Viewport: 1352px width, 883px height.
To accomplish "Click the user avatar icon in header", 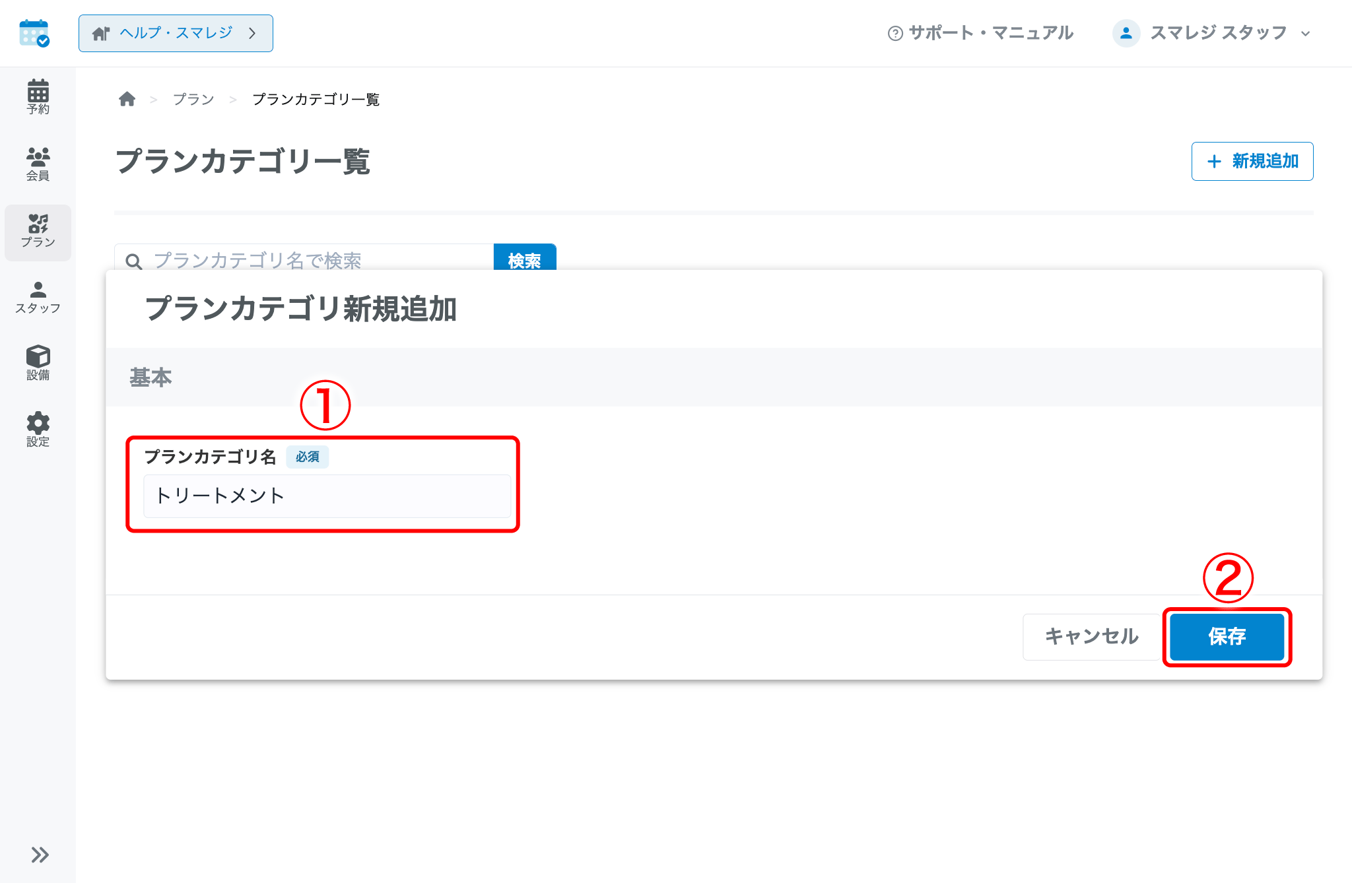I will [1126, 33].
